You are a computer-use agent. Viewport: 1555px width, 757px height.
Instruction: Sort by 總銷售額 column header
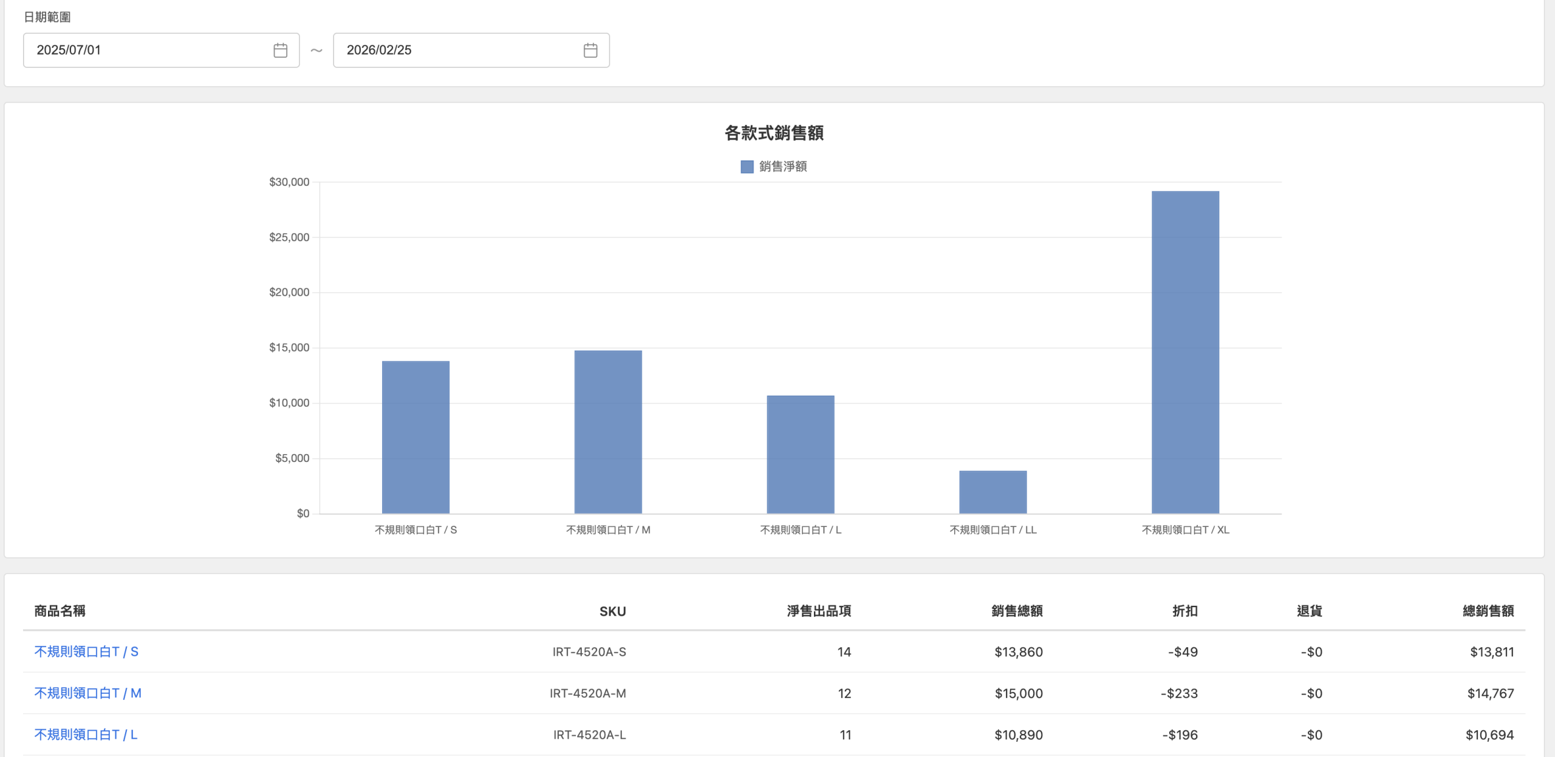(1488, 611)
